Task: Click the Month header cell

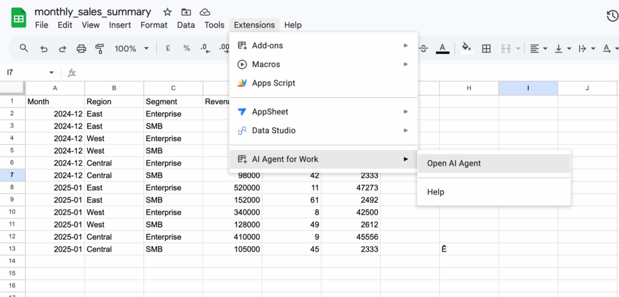Action: (x=55, y=102)
